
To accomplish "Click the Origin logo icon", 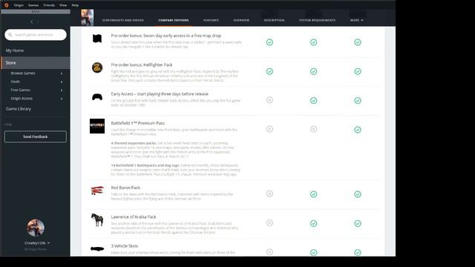I will coord(7,5).
